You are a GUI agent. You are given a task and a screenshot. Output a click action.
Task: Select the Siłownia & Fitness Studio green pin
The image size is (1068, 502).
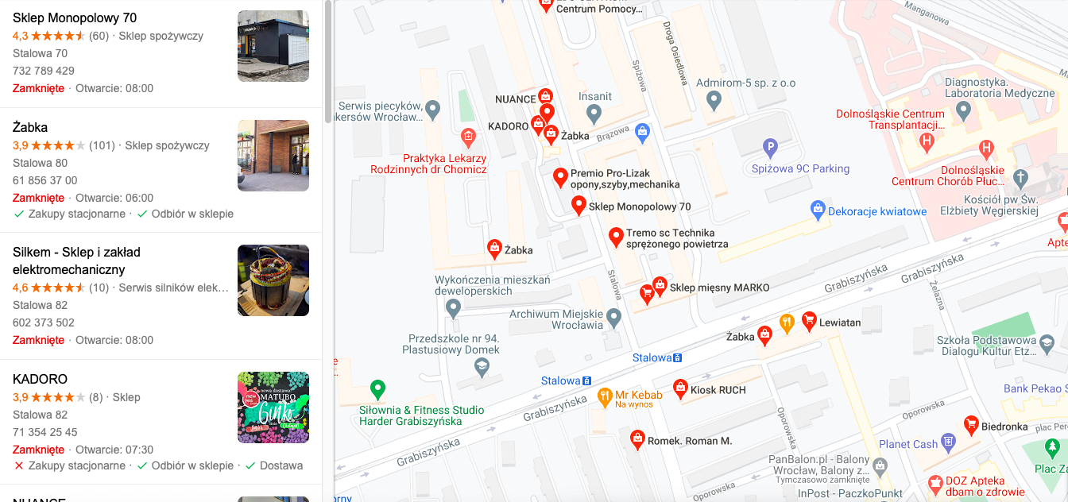(x=378, y=389)
